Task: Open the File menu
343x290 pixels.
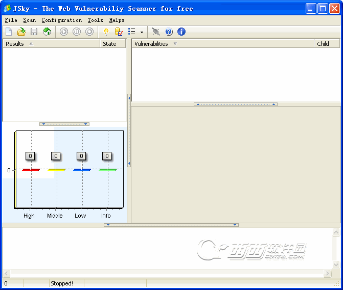Action: click(11, 20)
